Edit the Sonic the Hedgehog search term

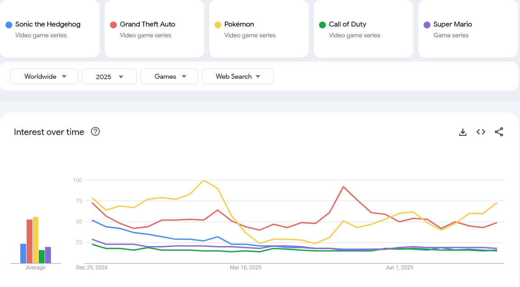pyautogui.click(x=50, y=29)
